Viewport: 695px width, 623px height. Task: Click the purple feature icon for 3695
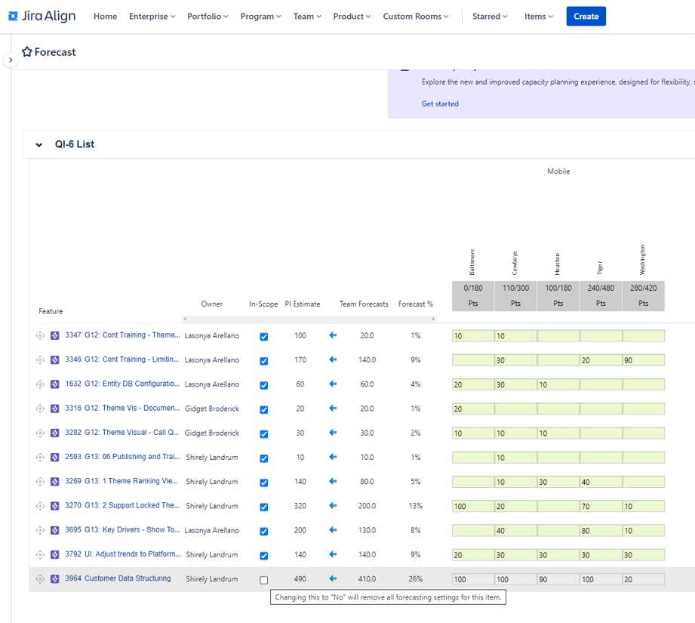[x=55, y=530]
